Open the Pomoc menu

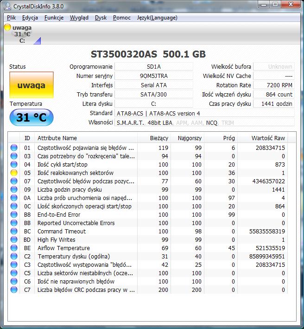[x=122, y=18]
